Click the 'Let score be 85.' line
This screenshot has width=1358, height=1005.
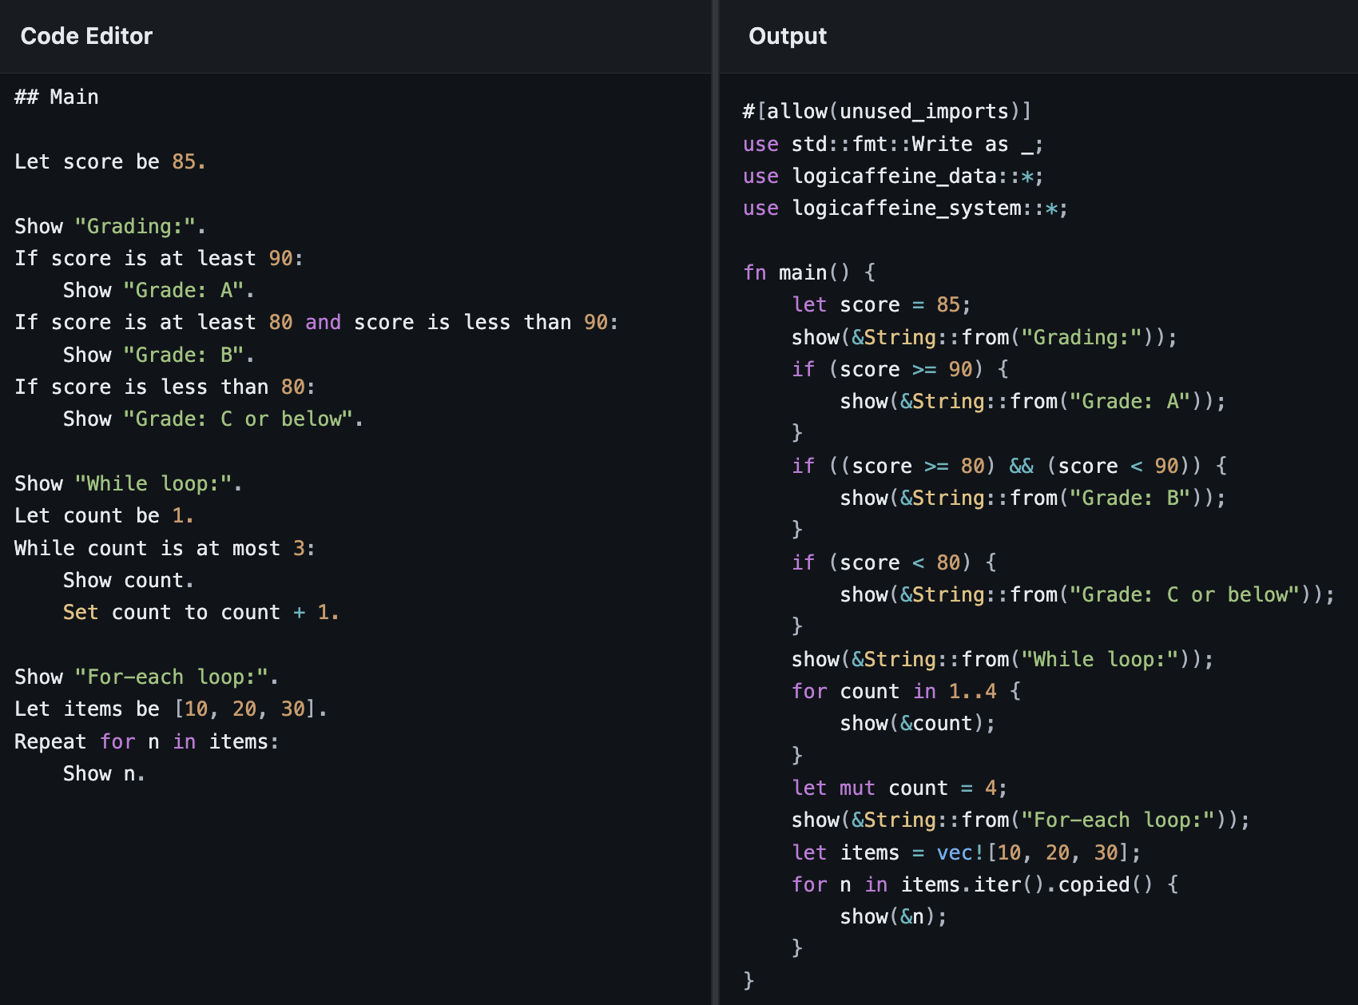(109, 161)
